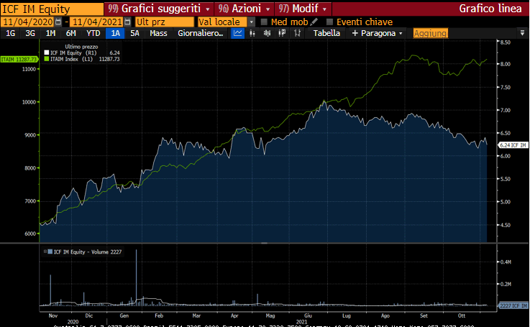Open the Giornaliero frequency dropdown

point(201,33)
